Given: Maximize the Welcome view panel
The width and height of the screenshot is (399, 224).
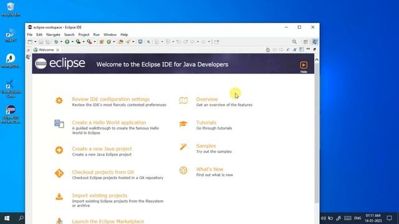Looking at the screenshot, I should [315, 49].
